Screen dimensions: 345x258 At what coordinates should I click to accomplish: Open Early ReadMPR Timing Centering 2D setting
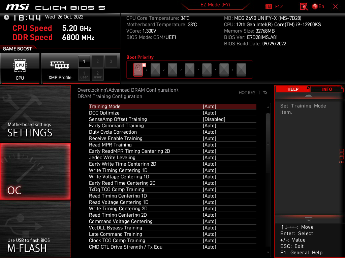tap(172, 151)
